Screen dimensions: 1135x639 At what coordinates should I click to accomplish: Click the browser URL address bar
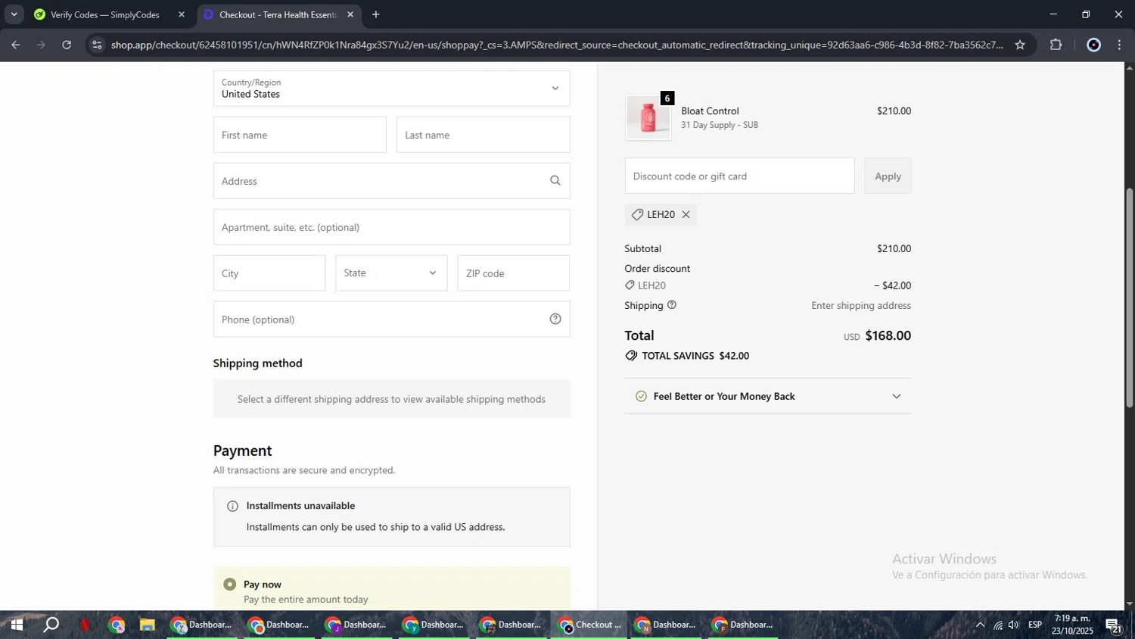pos(556,45)
